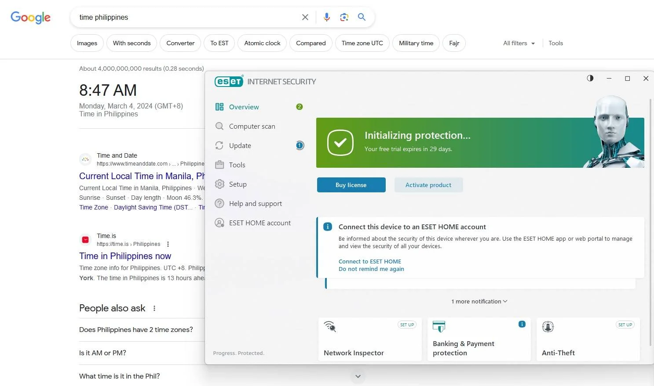The width and height of the screenshot is (654, 386).
Task: Expand Is it AM or PM? question
Action: 142,353
